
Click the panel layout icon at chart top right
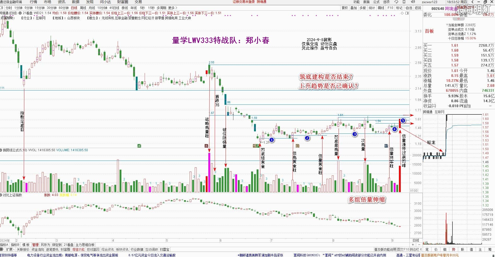[407, 13]
